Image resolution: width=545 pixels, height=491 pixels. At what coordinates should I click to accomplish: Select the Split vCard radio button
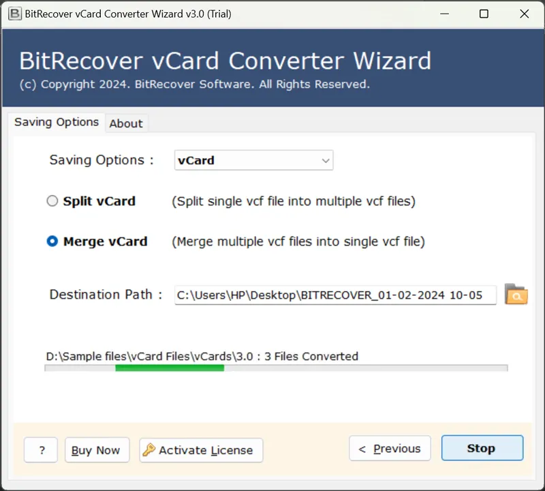point(52,201)
